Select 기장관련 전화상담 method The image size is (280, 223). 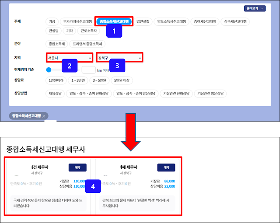(176, 94)
